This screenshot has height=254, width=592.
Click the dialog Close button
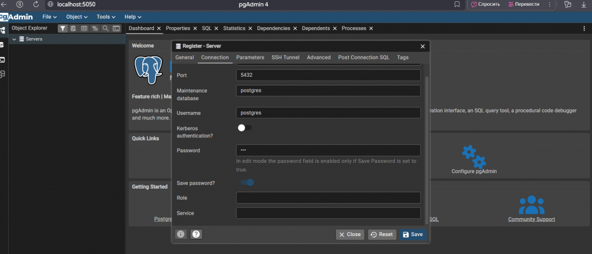[x=350, y=234]
